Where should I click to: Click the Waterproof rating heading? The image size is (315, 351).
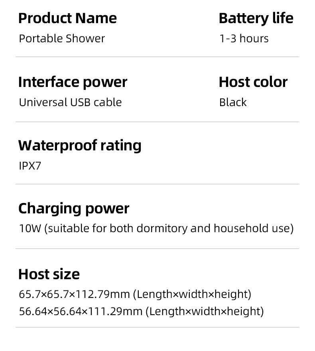click(x=80, y=145)
